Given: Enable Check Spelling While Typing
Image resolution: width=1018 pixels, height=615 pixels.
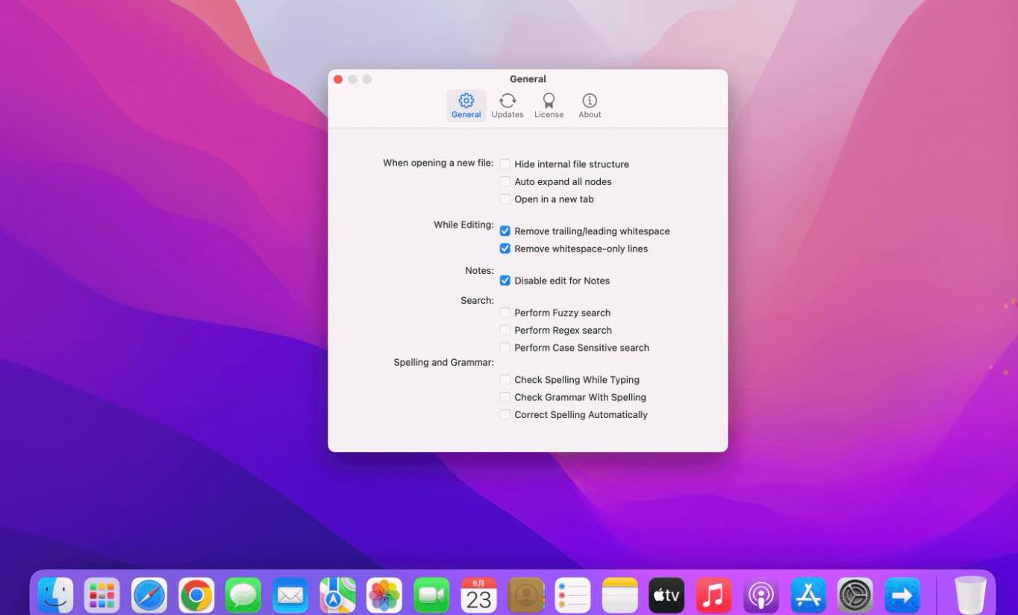Looking at the screenshot, I should (x=505, y=380).
